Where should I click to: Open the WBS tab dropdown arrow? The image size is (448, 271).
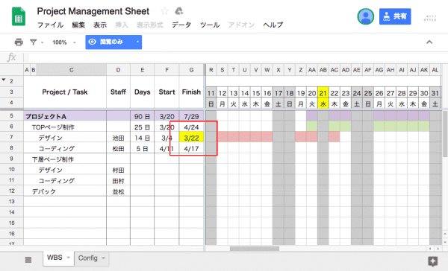point(68,258)
